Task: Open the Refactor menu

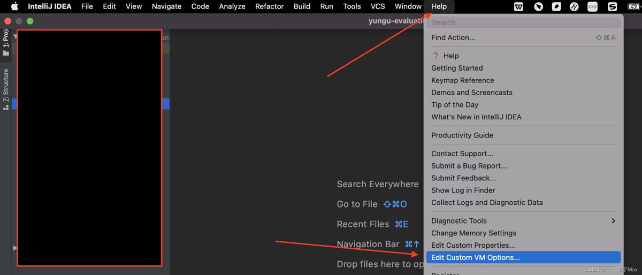Action: 270,6
